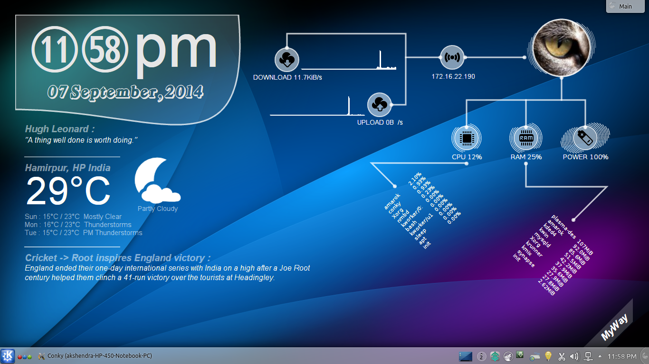Click the panel toolbox icon at the taskbar's edge

[644, 356]
